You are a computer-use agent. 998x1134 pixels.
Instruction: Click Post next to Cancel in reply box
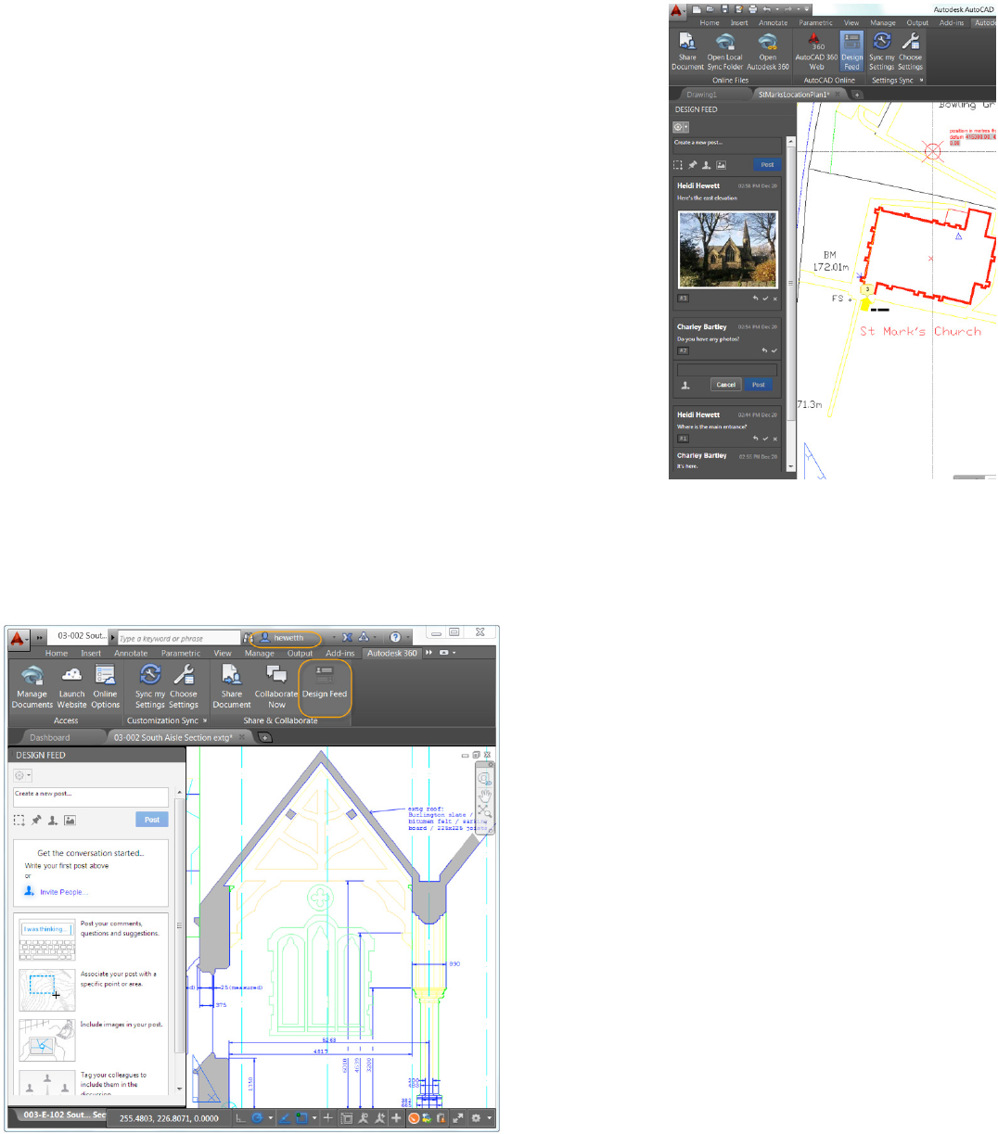click(x=759, y=385)
